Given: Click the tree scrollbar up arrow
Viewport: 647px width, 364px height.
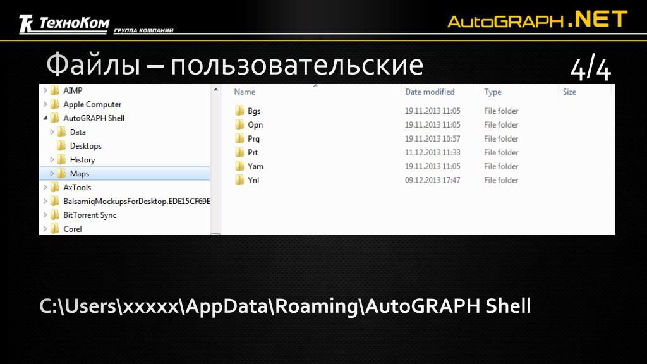Looking at the screenshot, I should point(216,90).
